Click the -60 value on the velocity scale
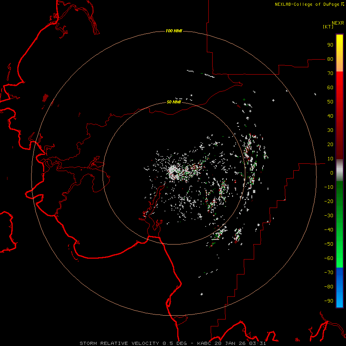 click(329, 258)
